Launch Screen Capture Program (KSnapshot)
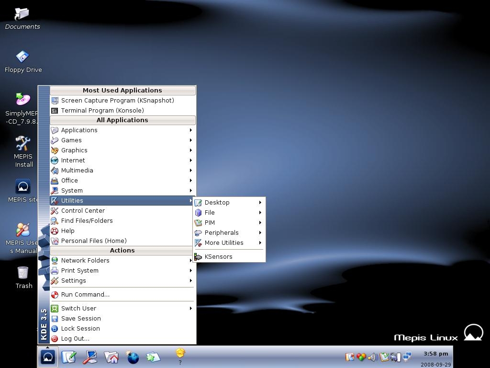This screenshot has height=368, width=490. coord(117,101)
